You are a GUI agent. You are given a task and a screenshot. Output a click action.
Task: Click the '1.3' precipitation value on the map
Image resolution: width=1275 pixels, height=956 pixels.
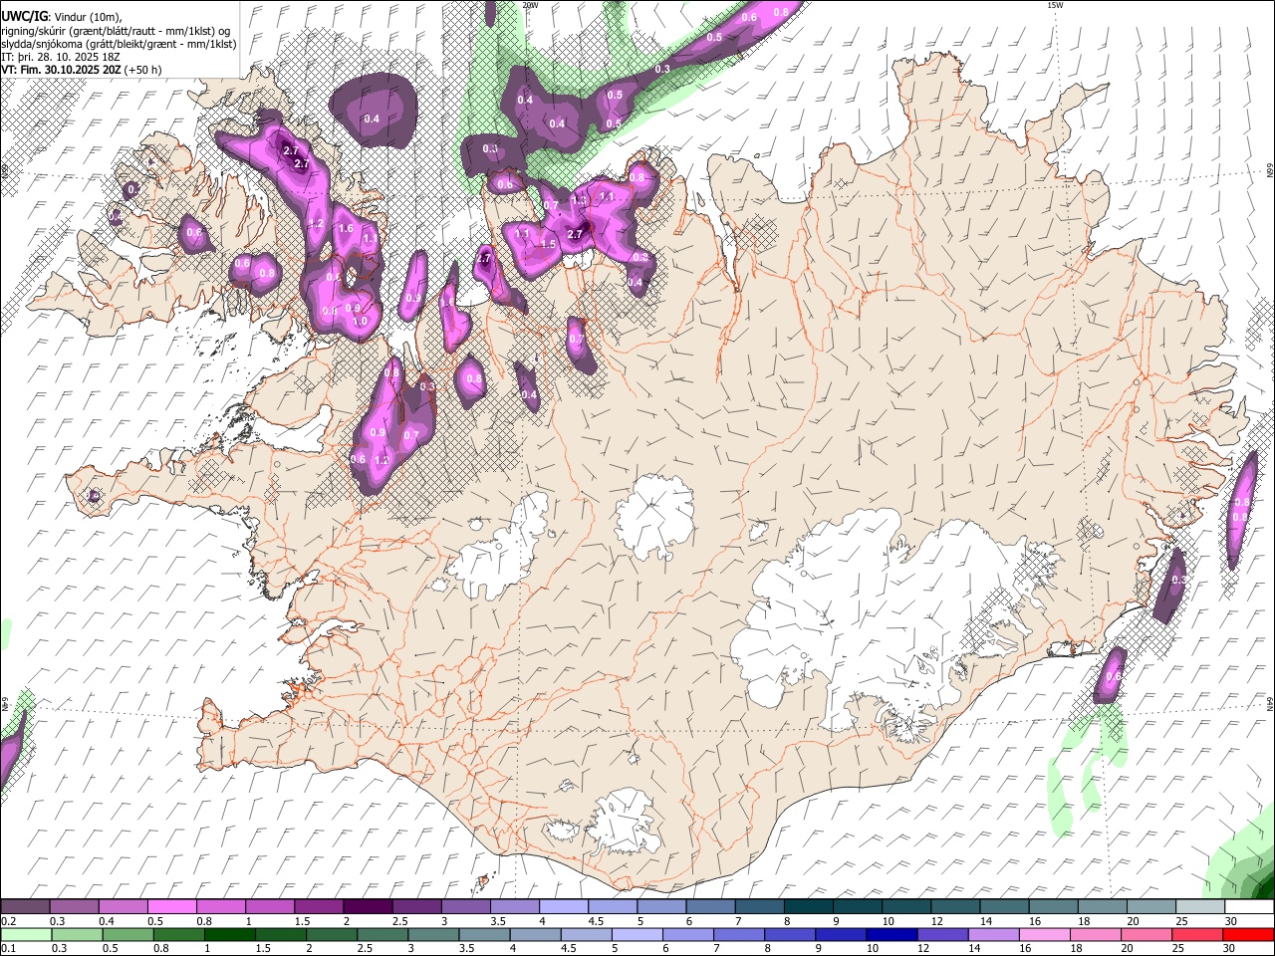[x=578, y=200]
